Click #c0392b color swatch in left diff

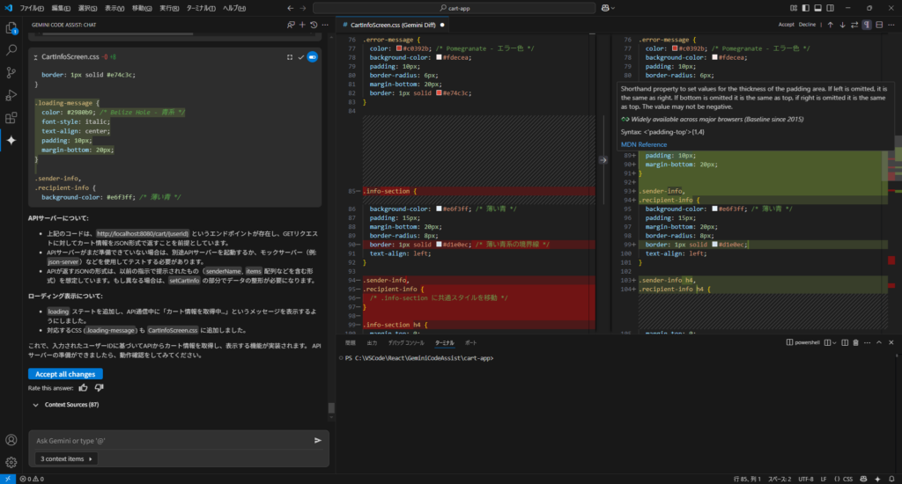(x=399, y=48)
